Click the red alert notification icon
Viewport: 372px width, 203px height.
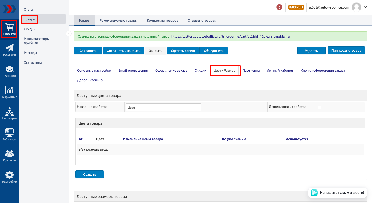279,7
